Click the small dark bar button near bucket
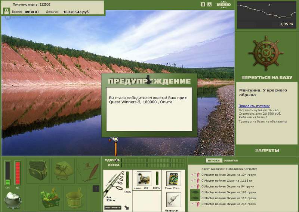Screen dimensions: 299x212 click(96, 189)
